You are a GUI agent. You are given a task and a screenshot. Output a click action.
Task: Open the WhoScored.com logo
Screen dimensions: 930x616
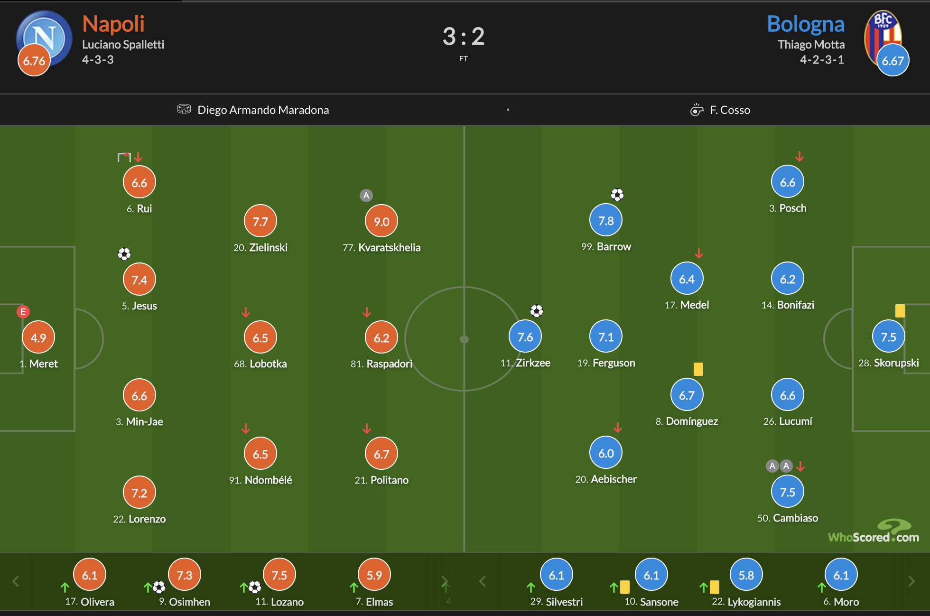[874, 532]
